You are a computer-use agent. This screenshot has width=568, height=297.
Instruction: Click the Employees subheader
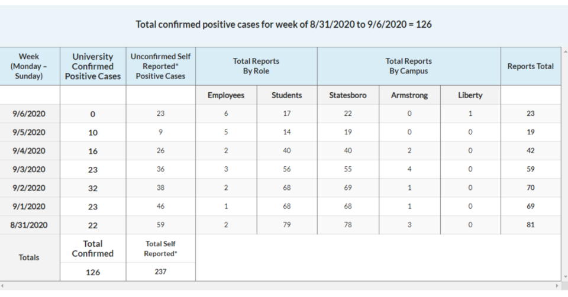click(x=226, y=95)
